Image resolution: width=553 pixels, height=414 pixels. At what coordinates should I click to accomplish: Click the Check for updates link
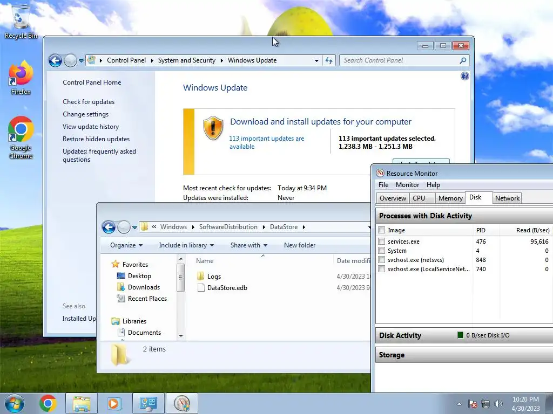click(x=89, y=102)
